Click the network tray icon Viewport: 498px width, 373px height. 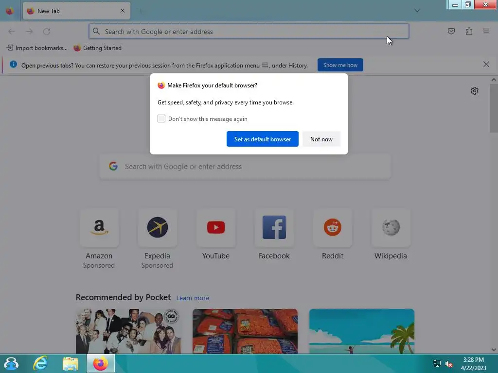click(437, 364)
